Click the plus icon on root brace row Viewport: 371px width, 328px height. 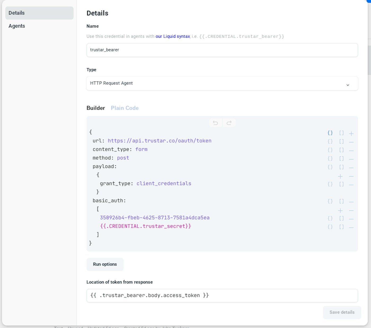351,133
